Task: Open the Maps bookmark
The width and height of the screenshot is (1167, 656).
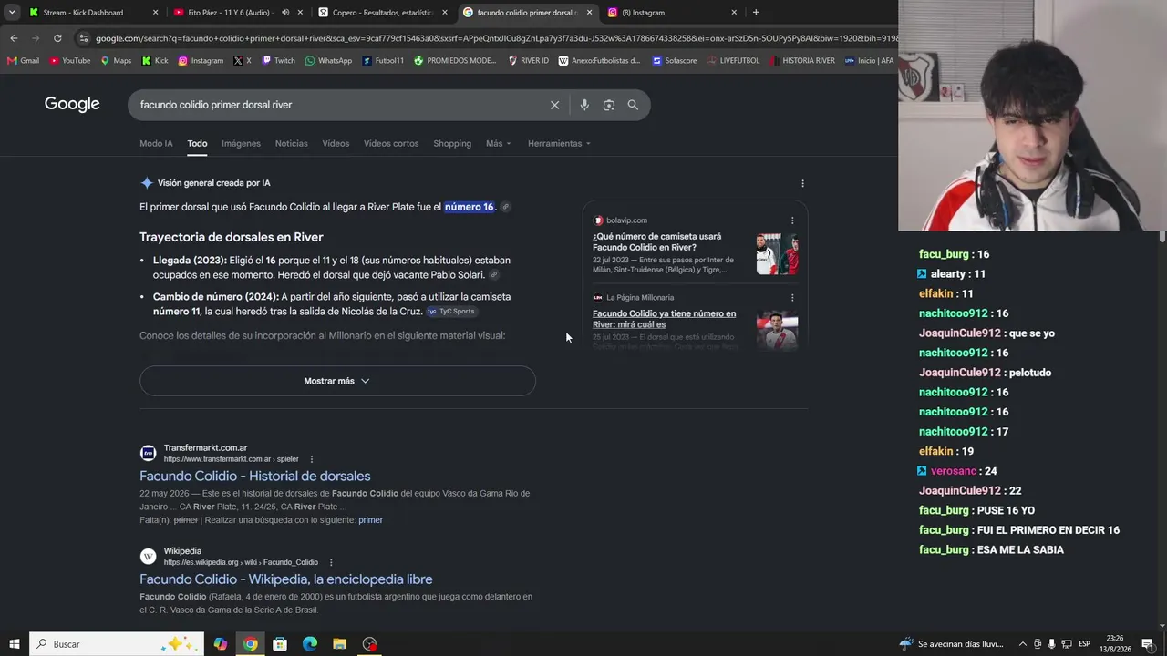Action: [x=116, y=61]
